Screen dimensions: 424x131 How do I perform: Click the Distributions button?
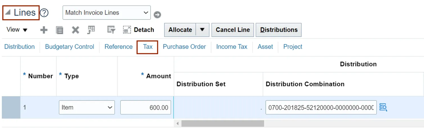tap(279, 30)
